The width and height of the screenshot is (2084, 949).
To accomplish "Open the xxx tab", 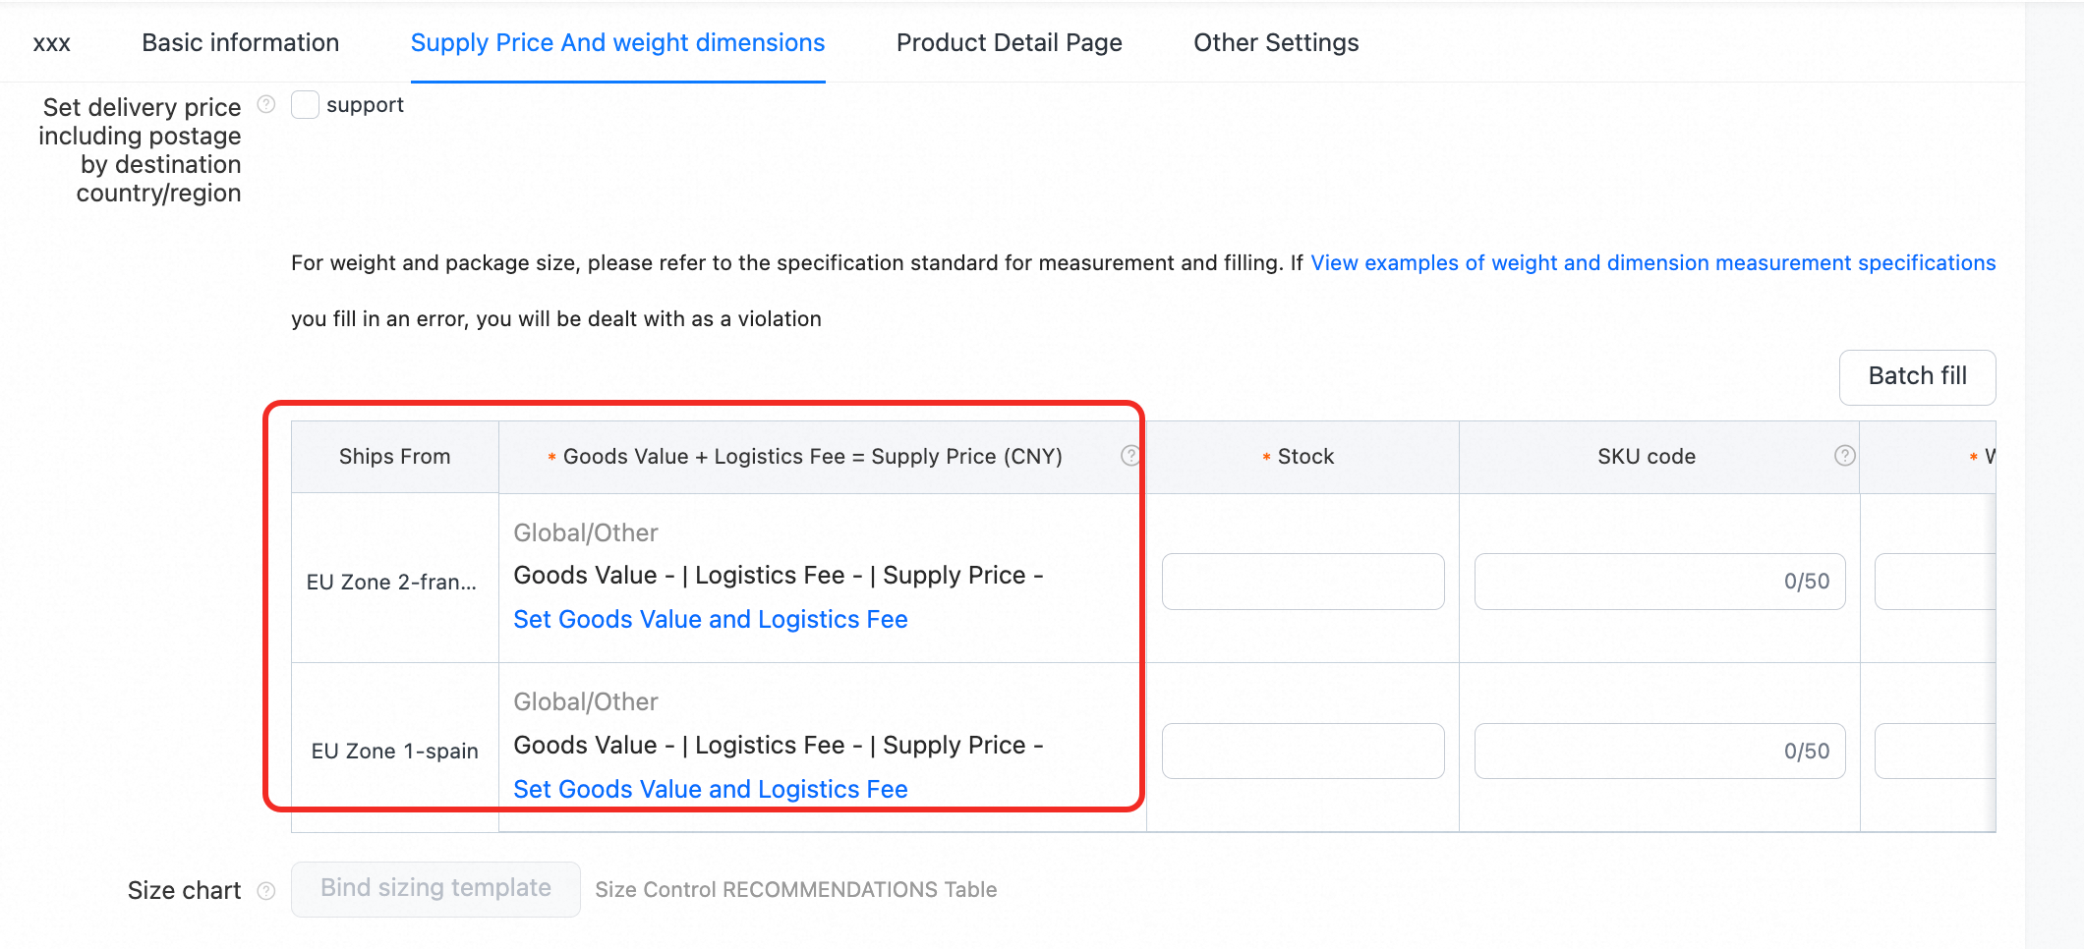I will coord(52,43).
